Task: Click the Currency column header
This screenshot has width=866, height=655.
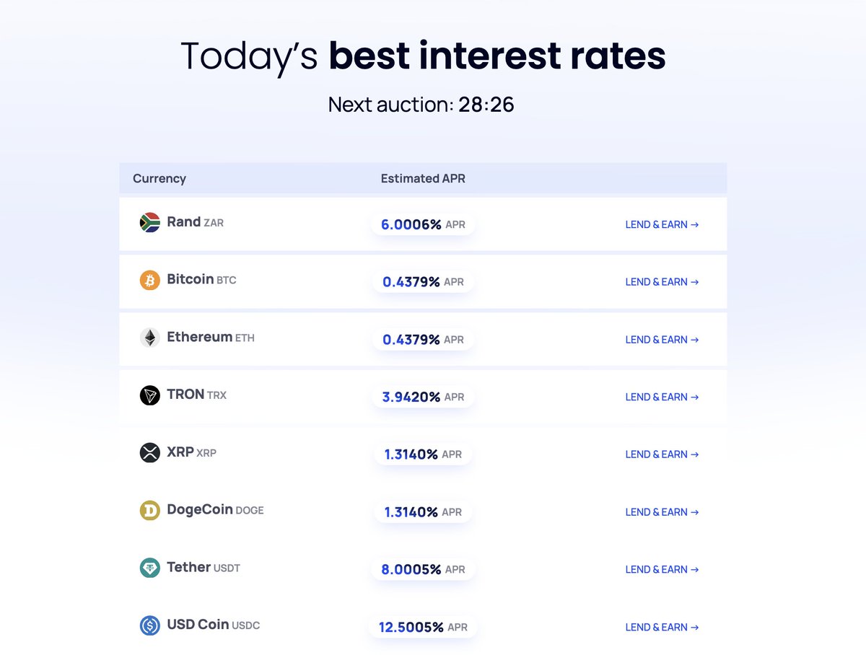Action: pyautogui.click(x=159, y=178)
